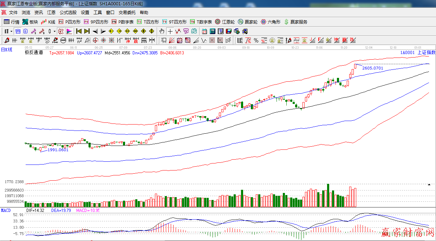The height and width of the screenshot is (241, 436).
Task: Toggle the crosshair cursor button
Action: pyautogui.click(x=170, y=31)
